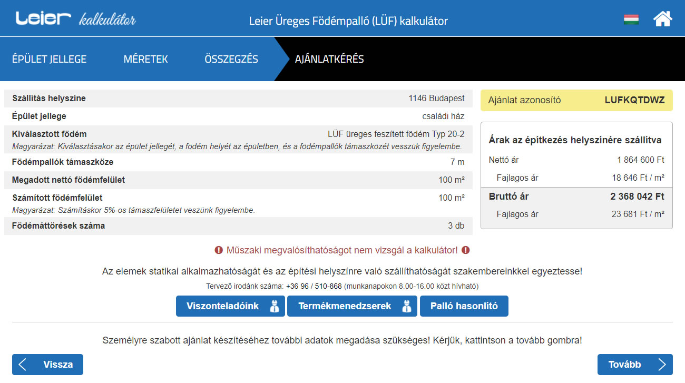Click the unit price 18 646 Ft / m²
Screen dimensions: 685x383
[x=638, y=178]
